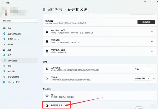158x109 pixels.
Task: Click the accessibility icon for 辅助功能
Action: (x=4, y=71)
